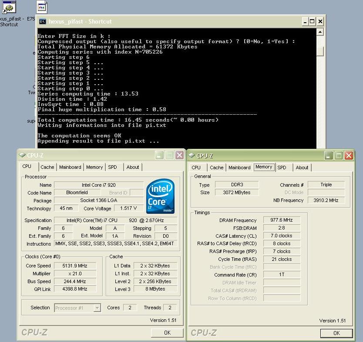Click the 'The computation seems OK' console line
Viewport: 363px width, 342px height.
(79, 136)
